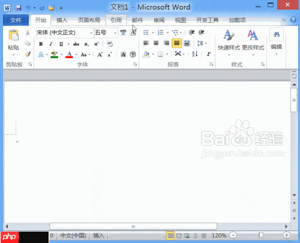This screenshot has width=300, height=243.
Task: Click the 120% zoom level button
Action: 219,236
